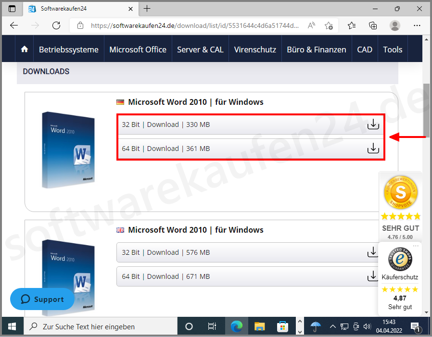Open Task View on the taskbar
Viewport: 432px width, 337px height.
coord(212,326)
